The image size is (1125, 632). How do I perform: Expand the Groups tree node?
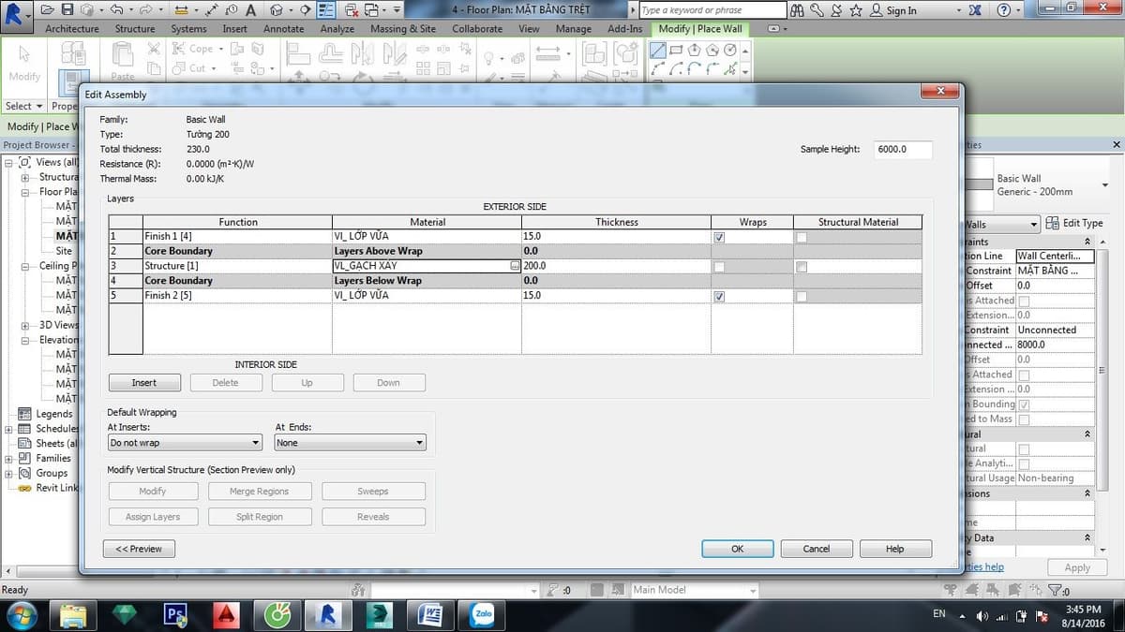[9, 473]
